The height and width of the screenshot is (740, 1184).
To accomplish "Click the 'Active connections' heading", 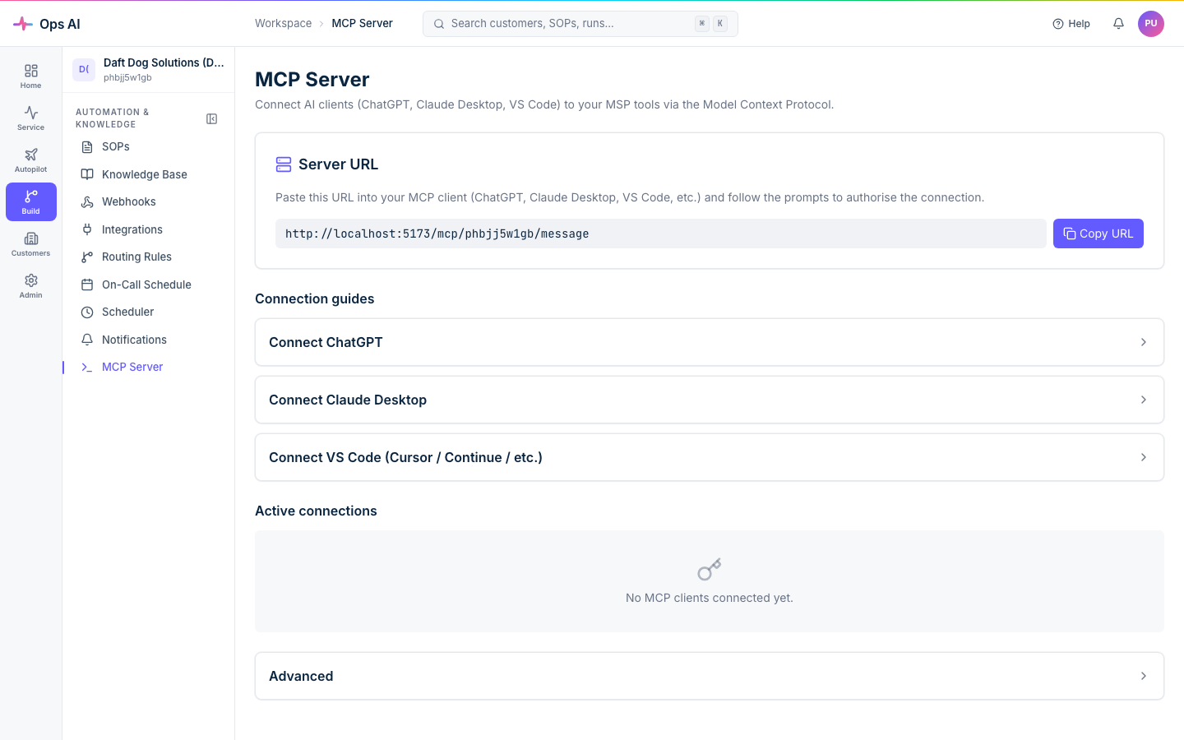I will coord(316,511).
